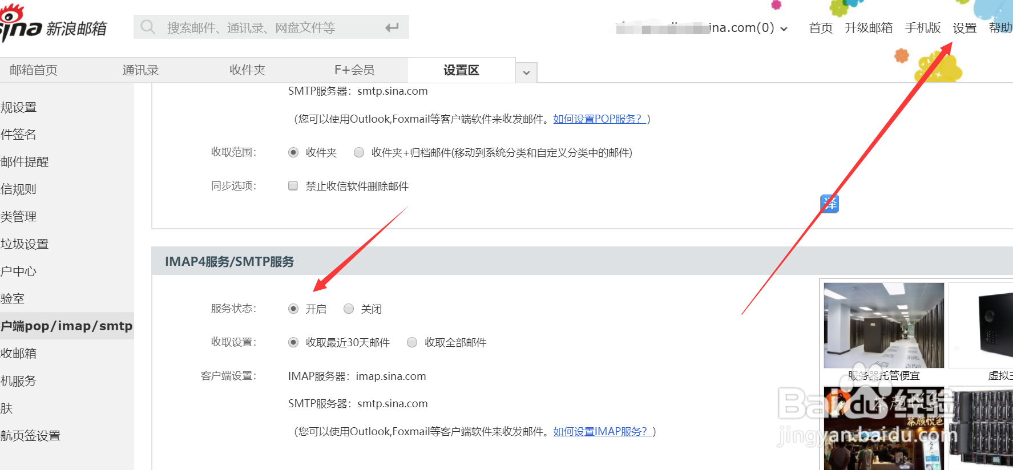1013x470 pixels.
Task: Open 实验室 sidebar item
Action: [x=13, y=299]
